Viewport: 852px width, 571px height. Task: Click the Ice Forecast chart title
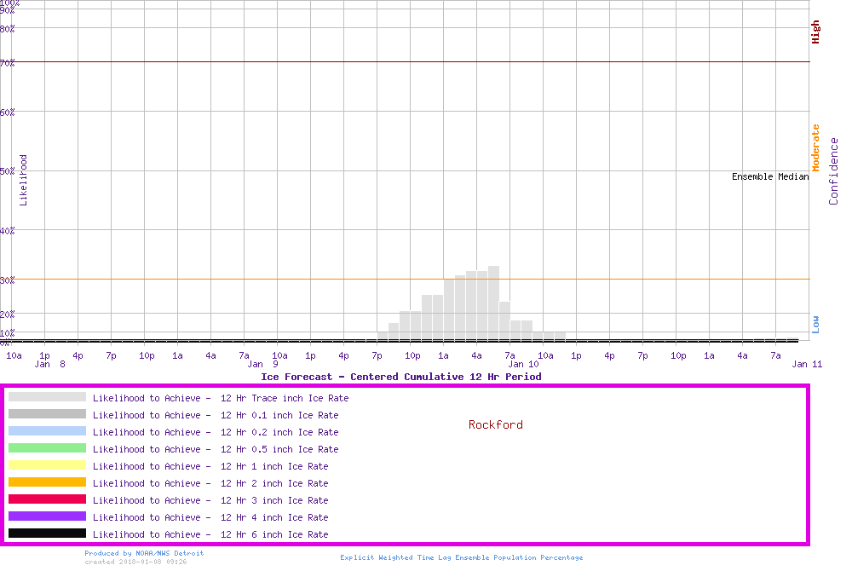click(400, 377)
